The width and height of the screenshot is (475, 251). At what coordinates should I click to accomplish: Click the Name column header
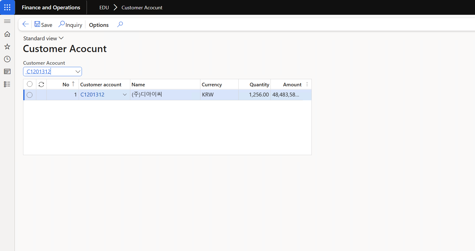[165, 84]
